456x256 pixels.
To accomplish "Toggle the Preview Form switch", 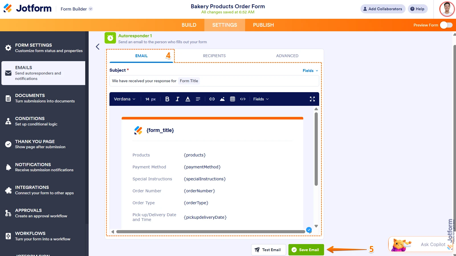I will click(446, 25).
